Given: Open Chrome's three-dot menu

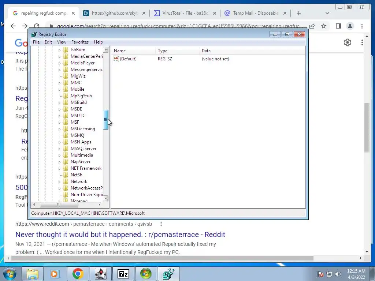Looking at the screenshot, I should coord(362,26).
